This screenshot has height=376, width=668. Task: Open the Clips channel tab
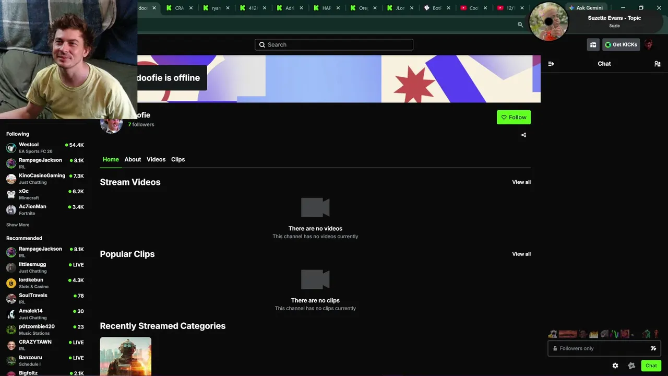coord(178,159)
